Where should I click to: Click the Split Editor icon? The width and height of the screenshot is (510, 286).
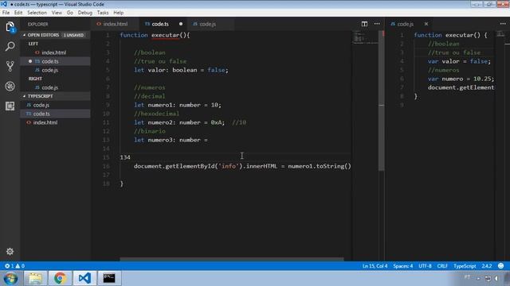click(x=364, y=24)
